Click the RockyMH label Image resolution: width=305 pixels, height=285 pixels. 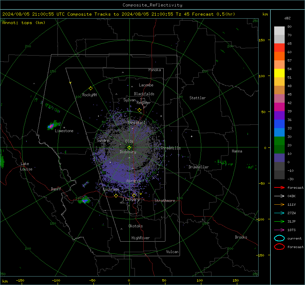[x=89, y=95]
